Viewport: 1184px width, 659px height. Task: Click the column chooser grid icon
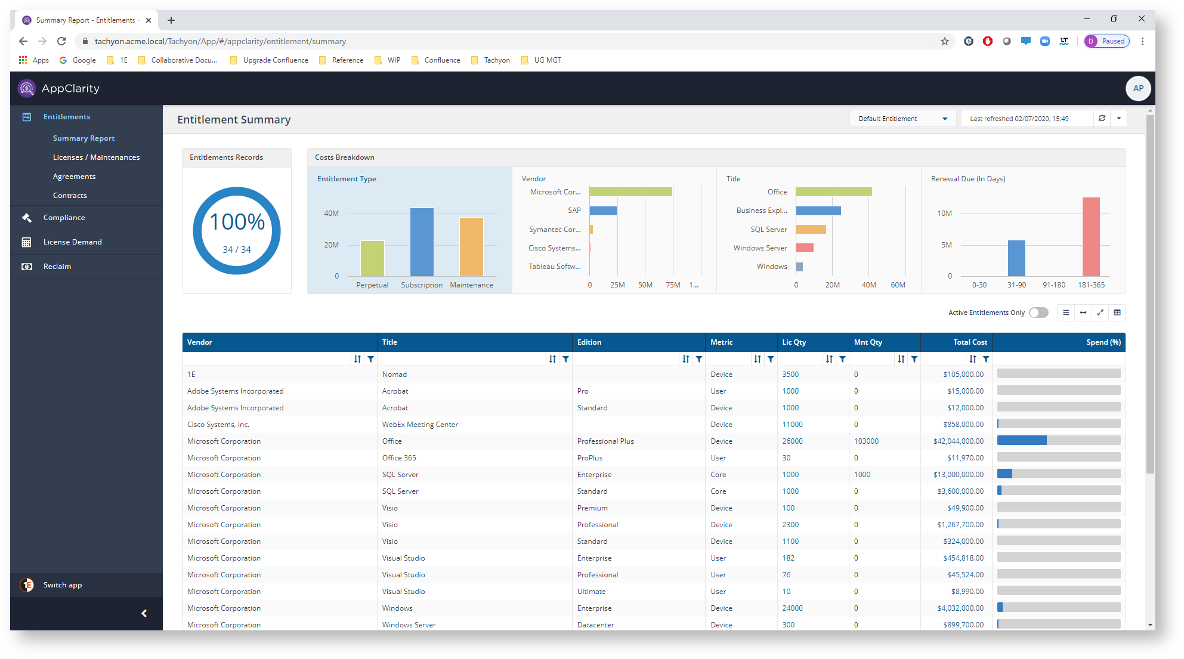(1117, 313)
